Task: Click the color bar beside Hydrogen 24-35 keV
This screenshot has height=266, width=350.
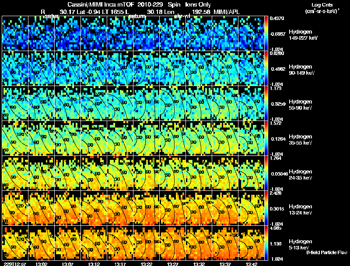Action: point(266,173)
